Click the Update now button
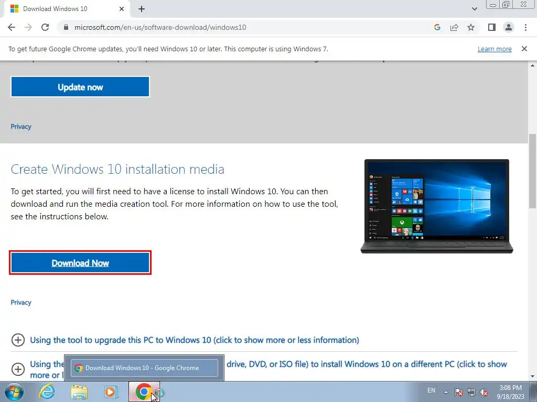The height and width of the screenshot is (402, 537). click(80, 87)
